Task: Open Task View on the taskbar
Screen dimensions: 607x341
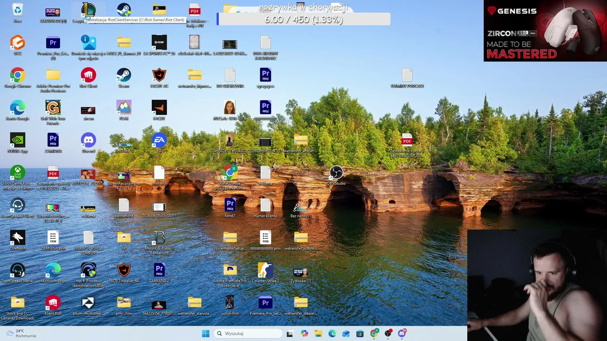Action: point(290,333)
